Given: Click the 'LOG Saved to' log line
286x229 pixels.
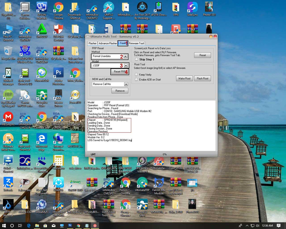Looking at the screenshot, I should click(x=110, y=140).
